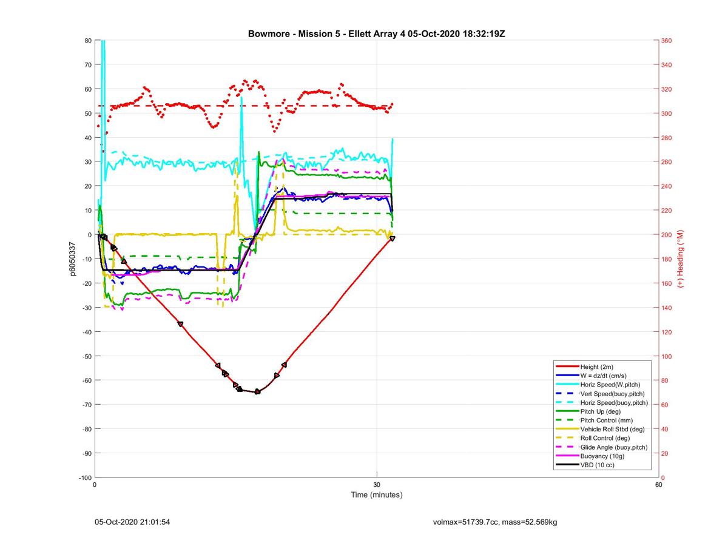Click the '260' tick on the heading axis
728x537 pixels.
point(667,162)
